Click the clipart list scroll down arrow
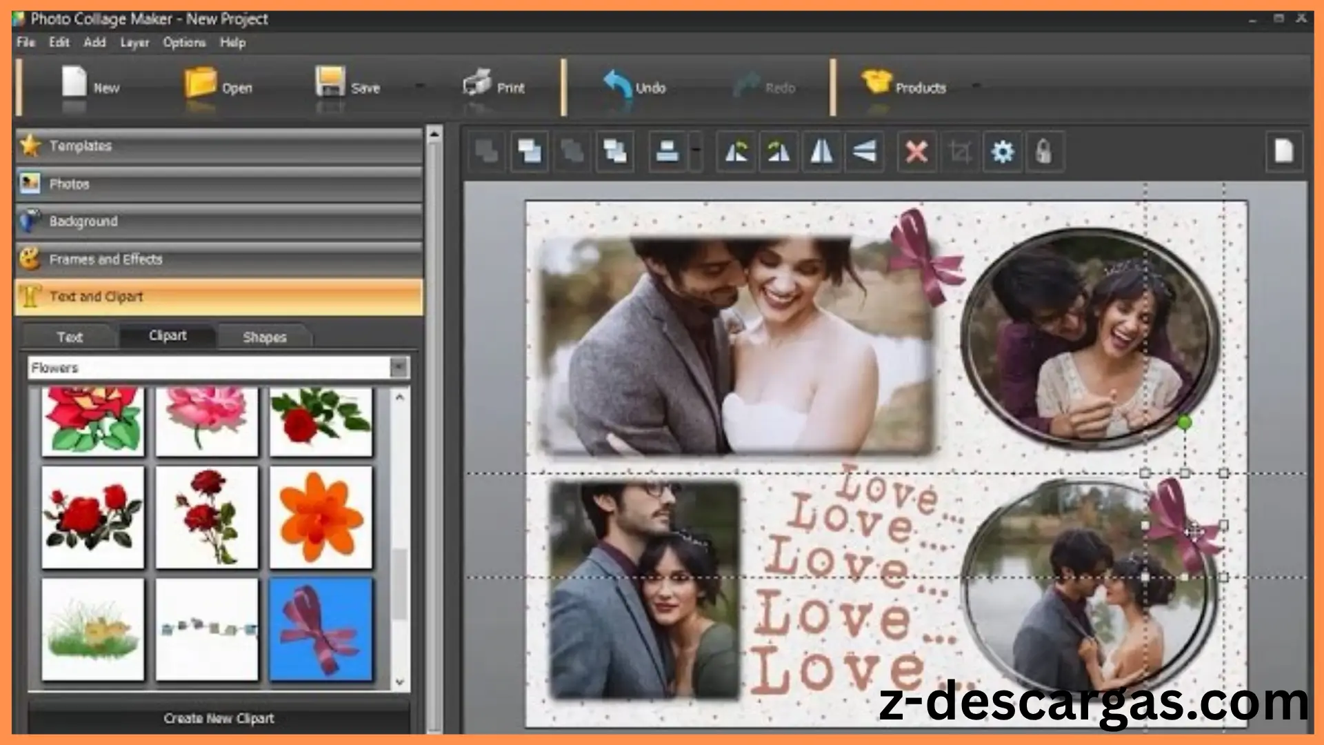The height and width of the screenshot is (745, 1324). (399, 682)
